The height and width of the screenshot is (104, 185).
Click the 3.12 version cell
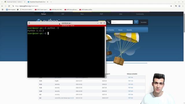[x=40, y=84]
